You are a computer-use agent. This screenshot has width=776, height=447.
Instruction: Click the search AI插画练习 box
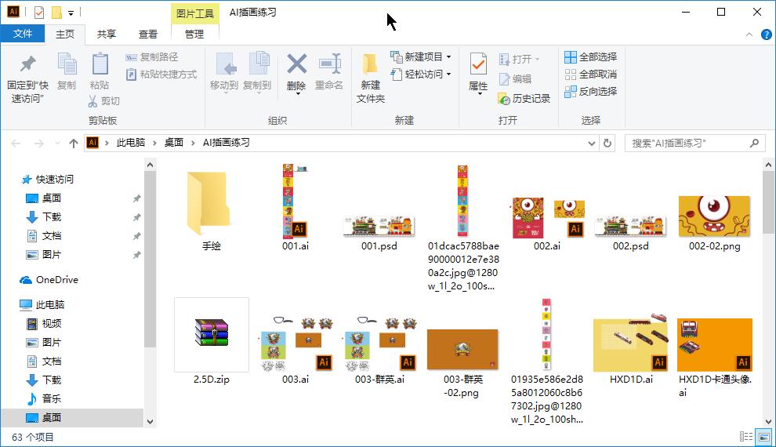[x=694, y=143]
